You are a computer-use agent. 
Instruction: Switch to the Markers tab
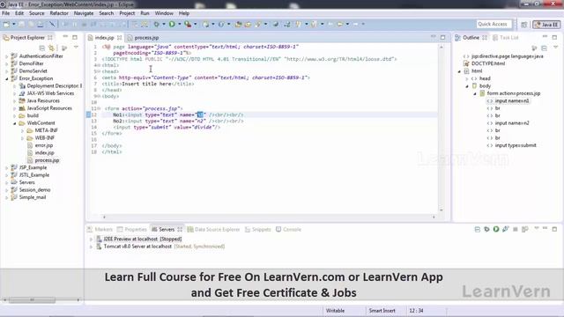pyautogui.click(x=100, y=229)
